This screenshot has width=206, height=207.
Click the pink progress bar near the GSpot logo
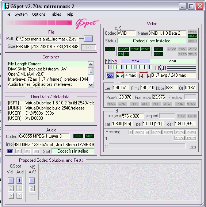[x=39, y=23]
